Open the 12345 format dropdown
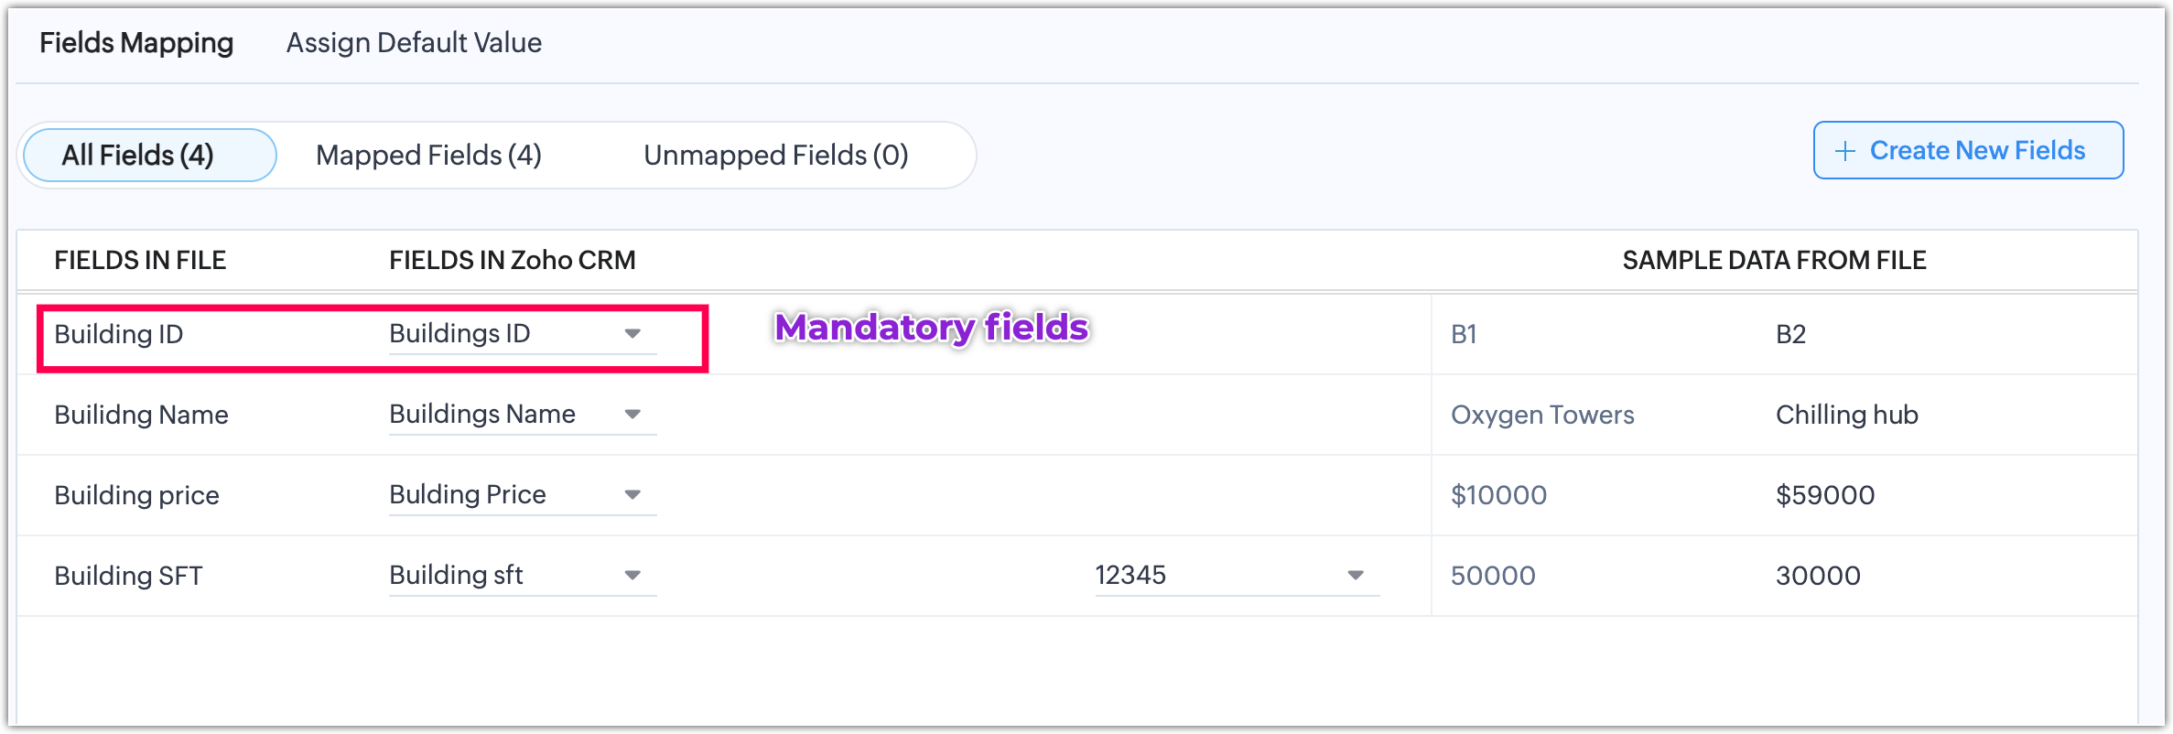 pos(1236,576)
